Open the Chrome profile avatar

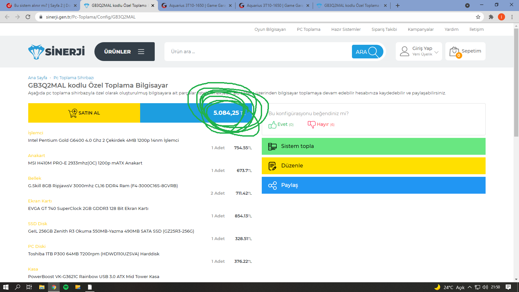[501, 17]
